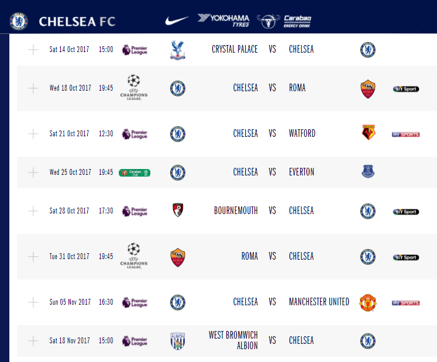Click the Manchester United club crest

(368, 302)
